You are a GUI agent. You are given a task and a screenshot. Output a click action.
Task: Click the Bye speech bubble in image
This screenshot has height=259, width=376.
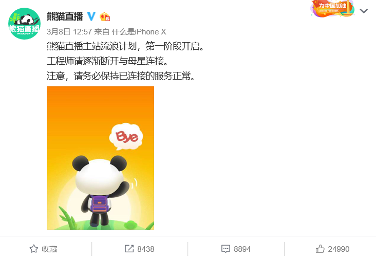pyautogui.click(x=126, y=137)
